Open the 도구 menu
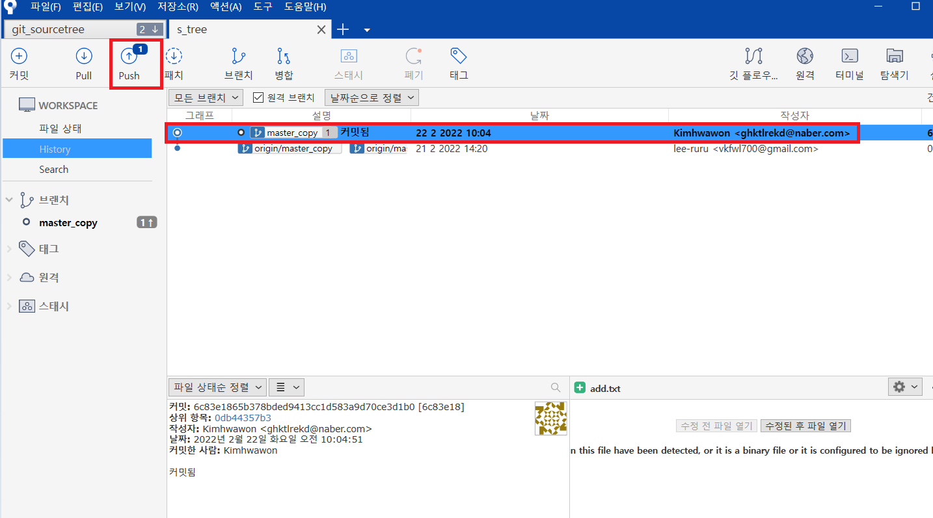The height and width of the screenshot is (518, 933). 263,7
